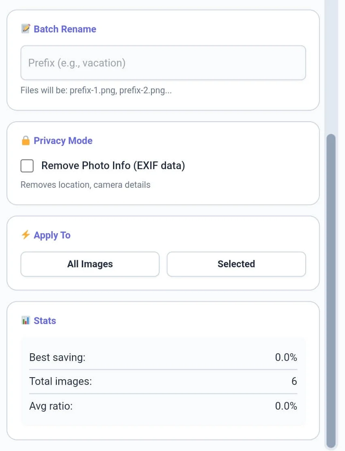This screenshot has height=451, width=345.
Task: Click the Stats section heading
Action: point(45,321)
